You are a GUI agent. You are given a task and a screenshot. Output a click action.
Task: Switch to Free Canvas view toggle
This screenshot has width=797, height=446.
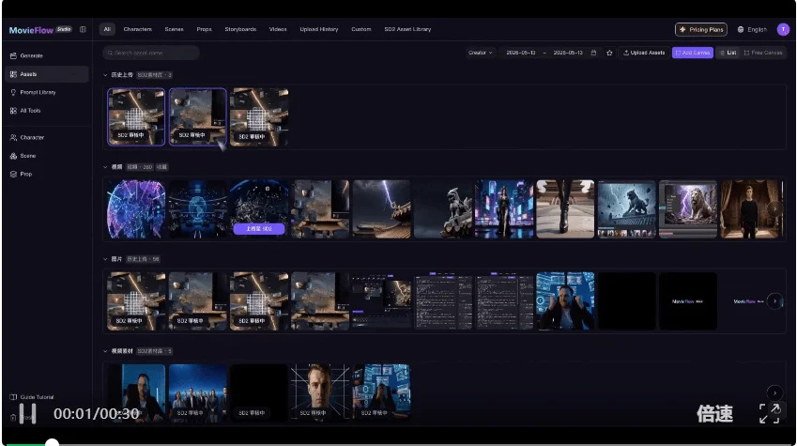762,53
